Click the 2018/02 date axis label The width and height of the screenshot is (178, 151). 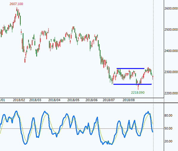click(19, 100)
